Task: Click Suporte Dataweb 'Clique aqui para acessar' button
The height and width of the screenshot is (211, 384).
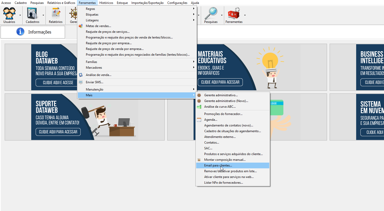Action: tap(58, 132)
